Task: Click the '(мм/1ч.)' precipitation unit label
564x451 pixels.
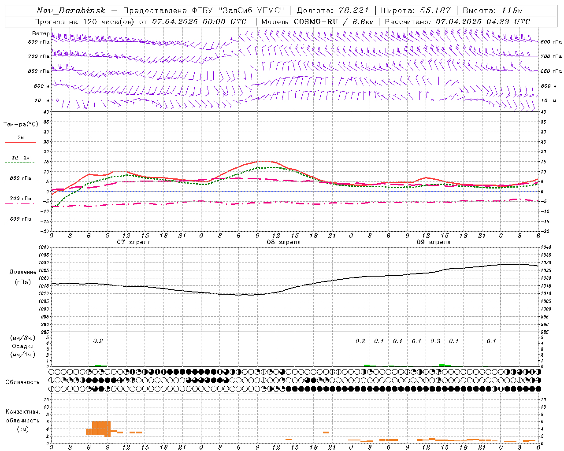Action: [23, 355]
